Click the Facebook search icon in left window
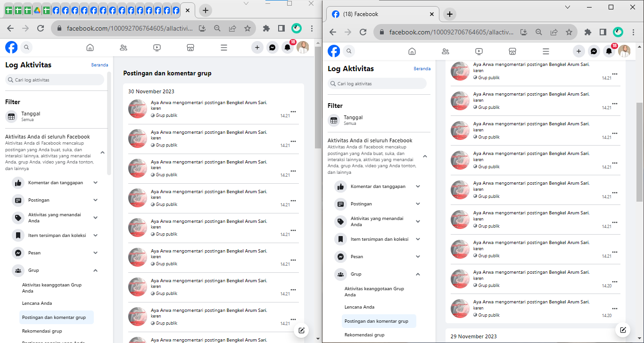 point(26,47)
